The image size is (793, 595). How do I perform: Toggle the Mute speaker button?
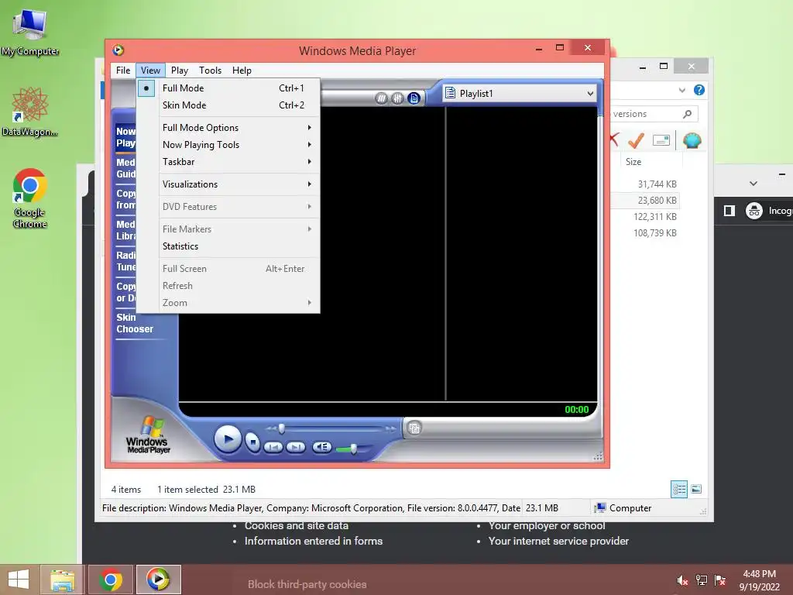coord(321,447)
